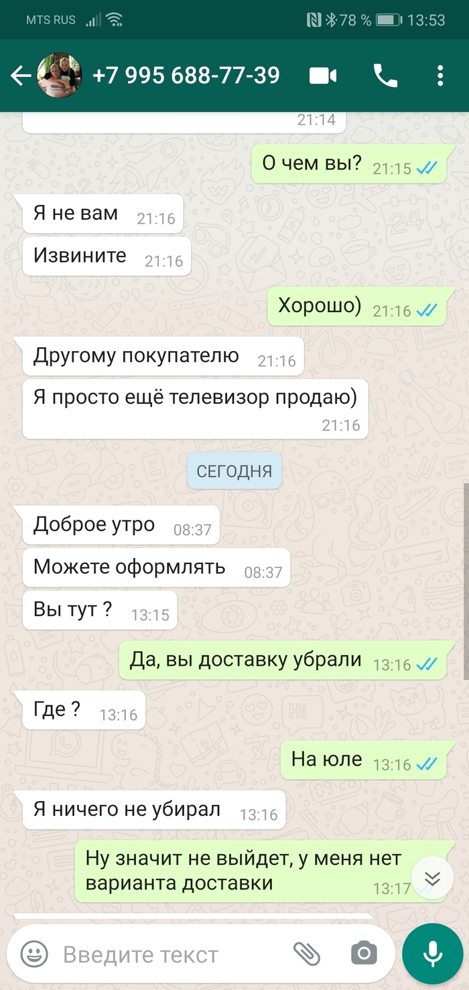Select the 'Можете оформлять' message bubble
Viewport: 469px width, 990px height.
pyautogui.click(x=156, y=567)
